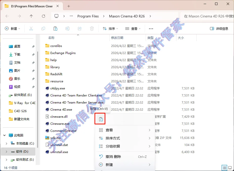Open the 排序方式 context menu entry
Viewport: 234px width, 171px height.
point(125,138)
